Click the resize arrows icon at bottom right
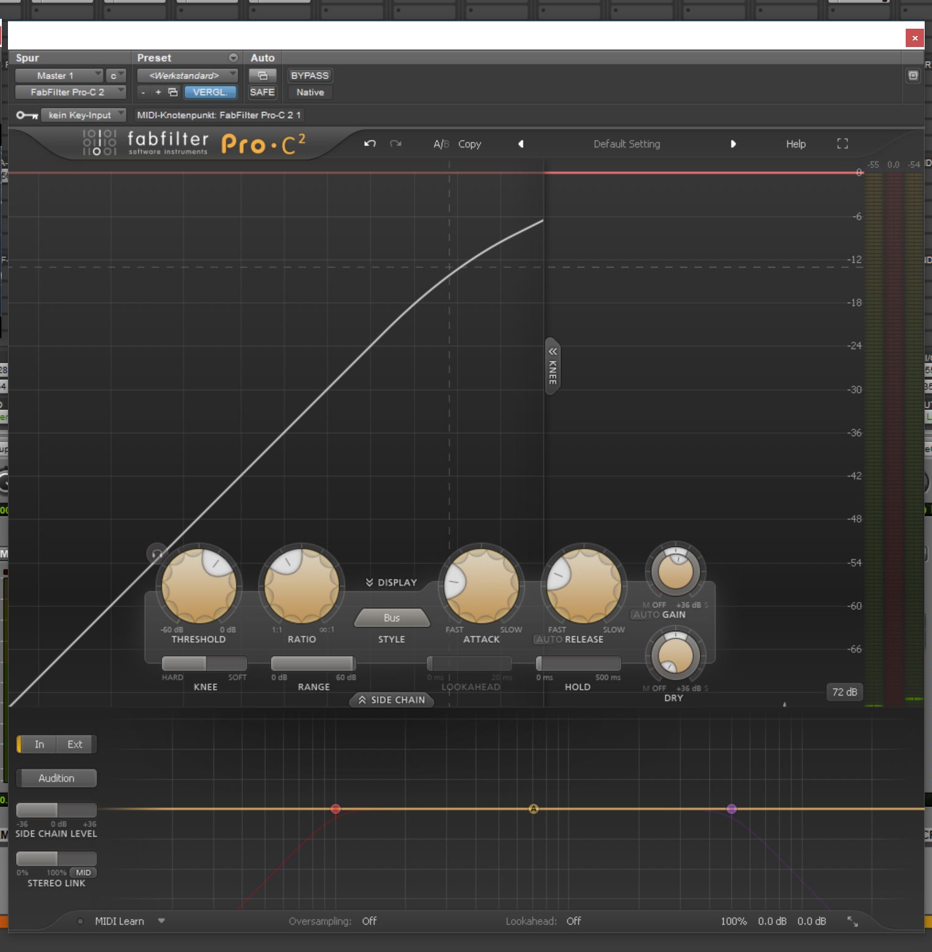 853,921
